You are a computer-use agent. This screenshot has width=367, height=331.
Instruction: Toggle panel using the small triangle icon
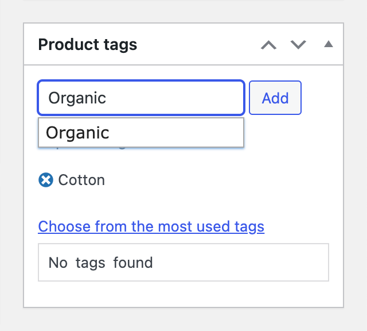328,44
